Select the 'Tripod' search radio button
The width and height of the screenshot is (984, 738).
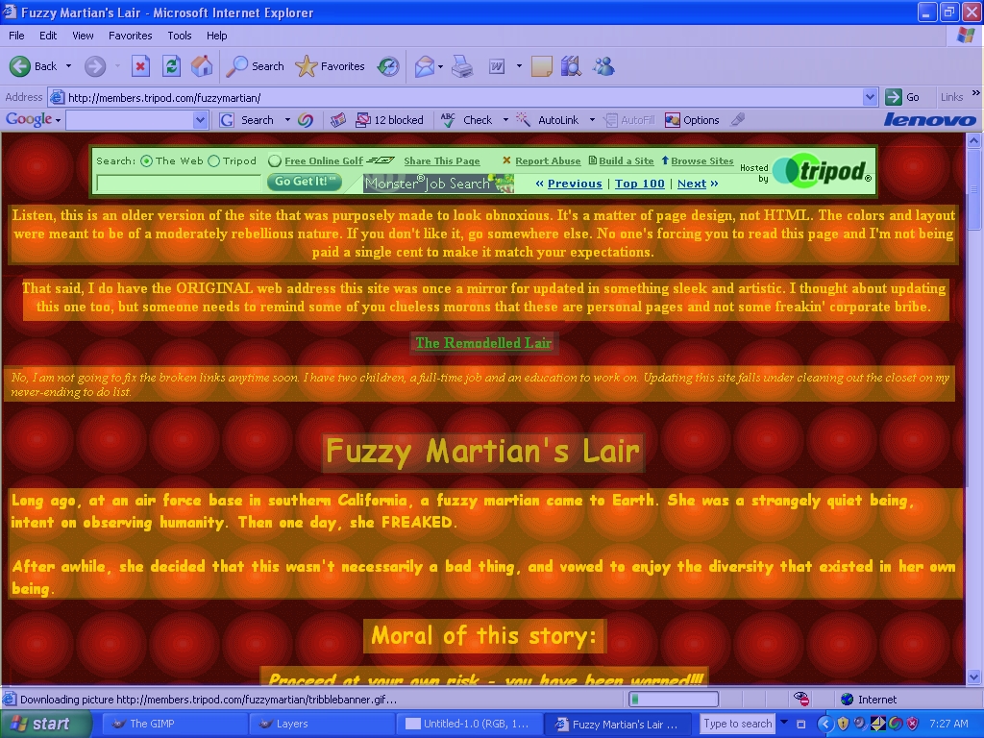tap(213, 161)
